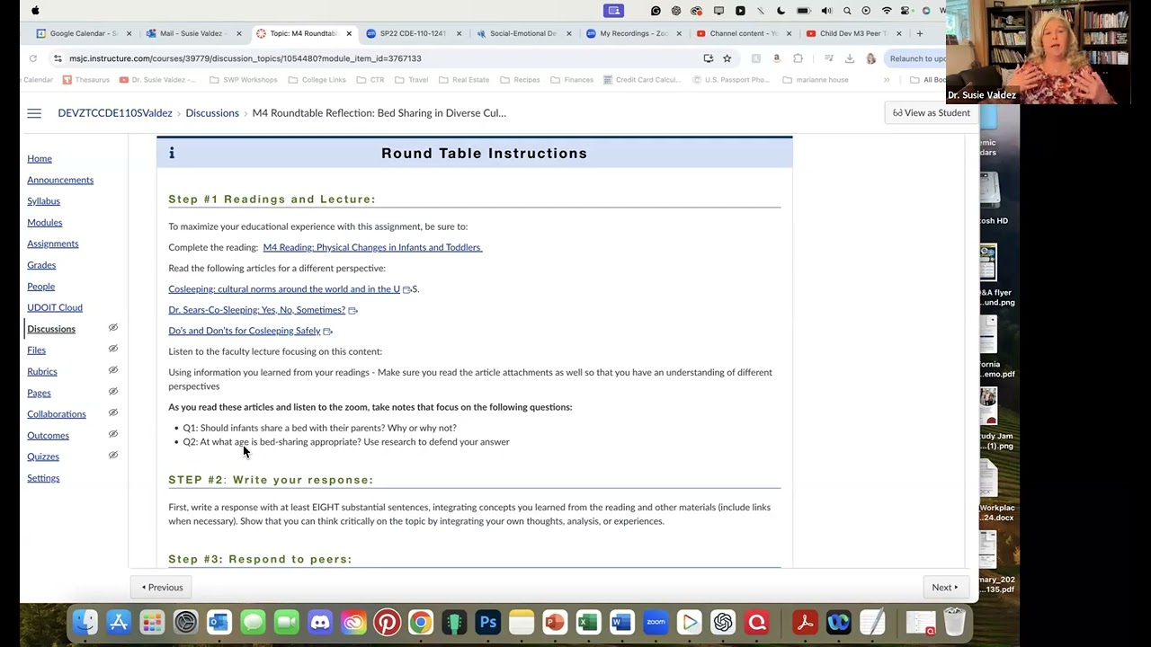Image resolution: width=1151 pixels, height=647 pixels.
Task: Open Dr. Sears Co-Sleeping article link
Action: pyautogui.click(x=256, y=310)
